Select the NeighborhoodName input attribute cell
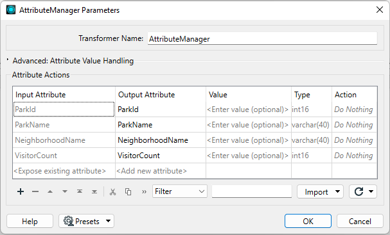The image size is (390, 235). click(x=64, y=140)
